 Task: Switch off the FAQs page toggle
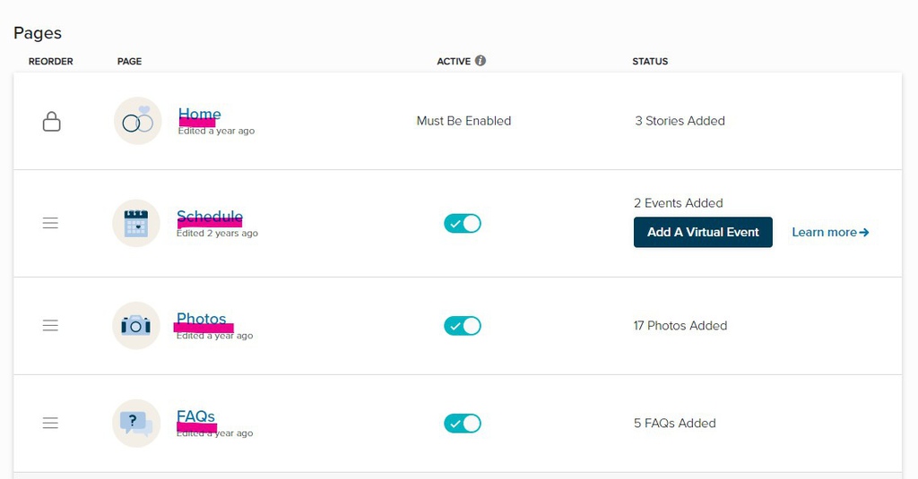(463, 423)
